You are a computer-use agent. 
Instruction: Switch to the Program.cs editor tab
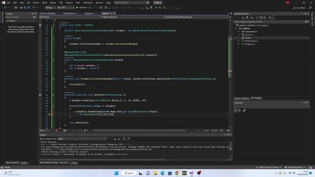89,13
